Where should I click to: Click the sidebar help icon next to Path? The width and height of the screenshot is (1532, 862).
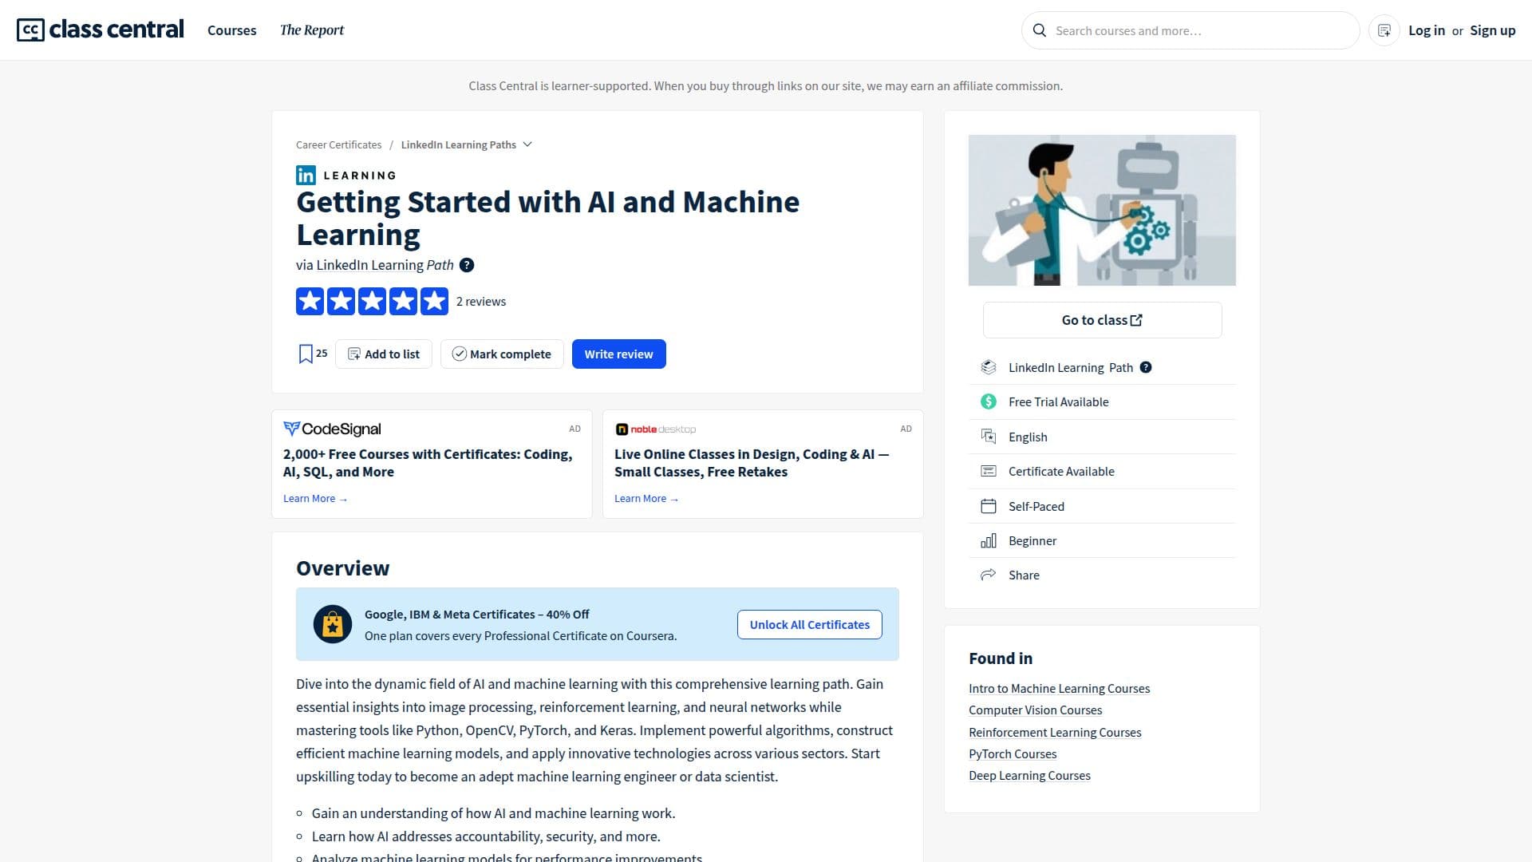(x=1146, y=367)
